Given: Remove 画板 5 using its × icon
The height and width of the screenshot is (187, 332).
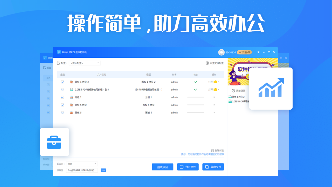Looking at the screenshot, I should click(214, 112).
